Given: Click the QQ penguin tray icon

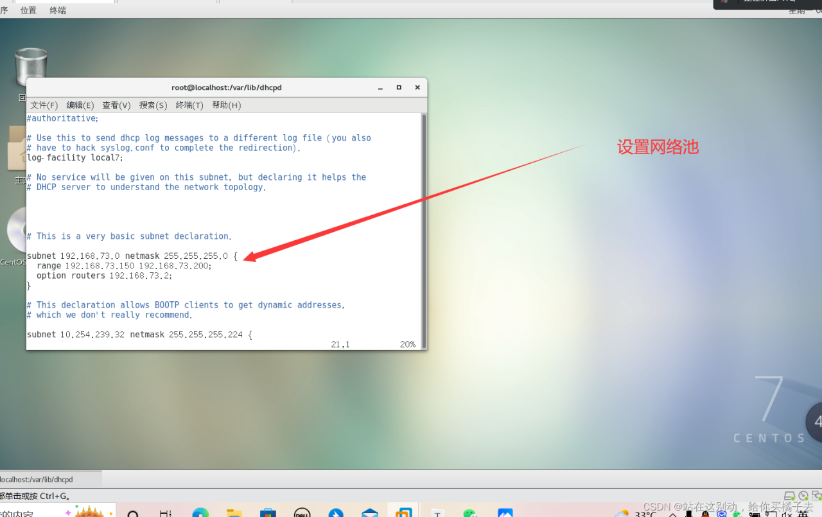Looking at the screenshot, I should (x=705, y=513).
